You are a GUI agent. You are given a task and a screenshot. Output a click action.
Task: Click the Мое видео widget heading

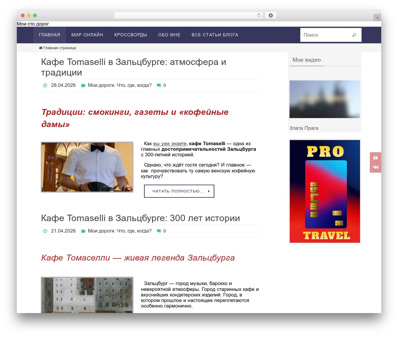[x=307, y=60]
